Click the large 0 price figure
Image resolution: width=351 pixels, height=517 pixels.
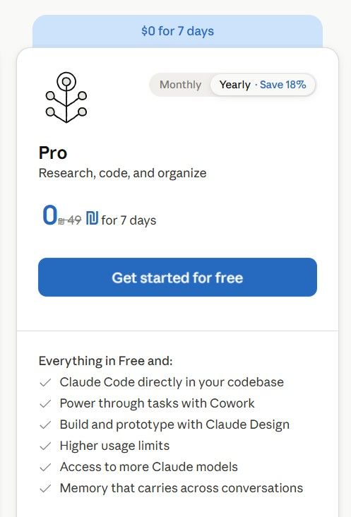pyautogui.click(x=49, y=215)
